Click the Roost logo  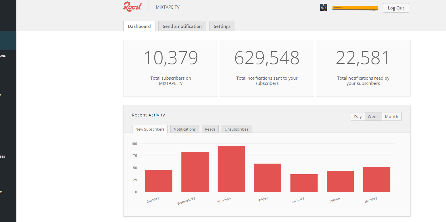132,7
